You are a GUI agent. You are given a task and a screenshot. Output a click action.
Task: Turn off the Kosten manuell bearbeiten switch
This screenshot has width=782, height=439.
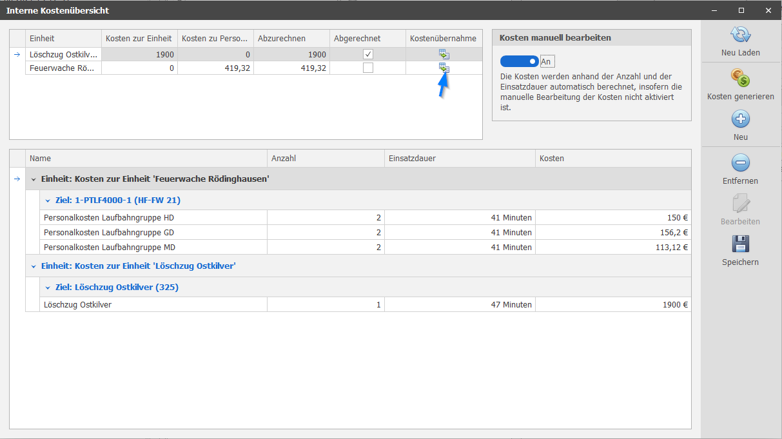click(520, 61)
